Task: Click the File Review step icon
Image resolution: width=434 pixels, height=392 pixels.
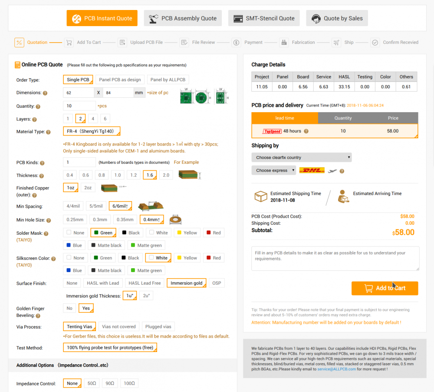Action: pos(184,43)
